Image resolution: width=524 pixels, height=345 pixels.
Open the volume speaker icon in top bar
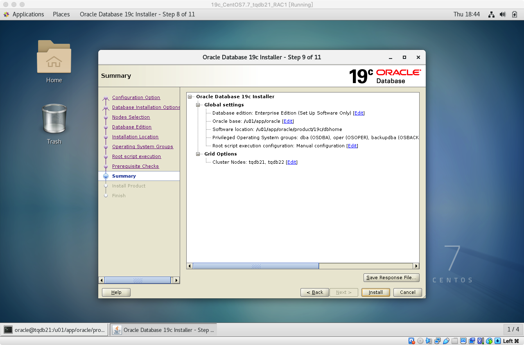[503, 14]
